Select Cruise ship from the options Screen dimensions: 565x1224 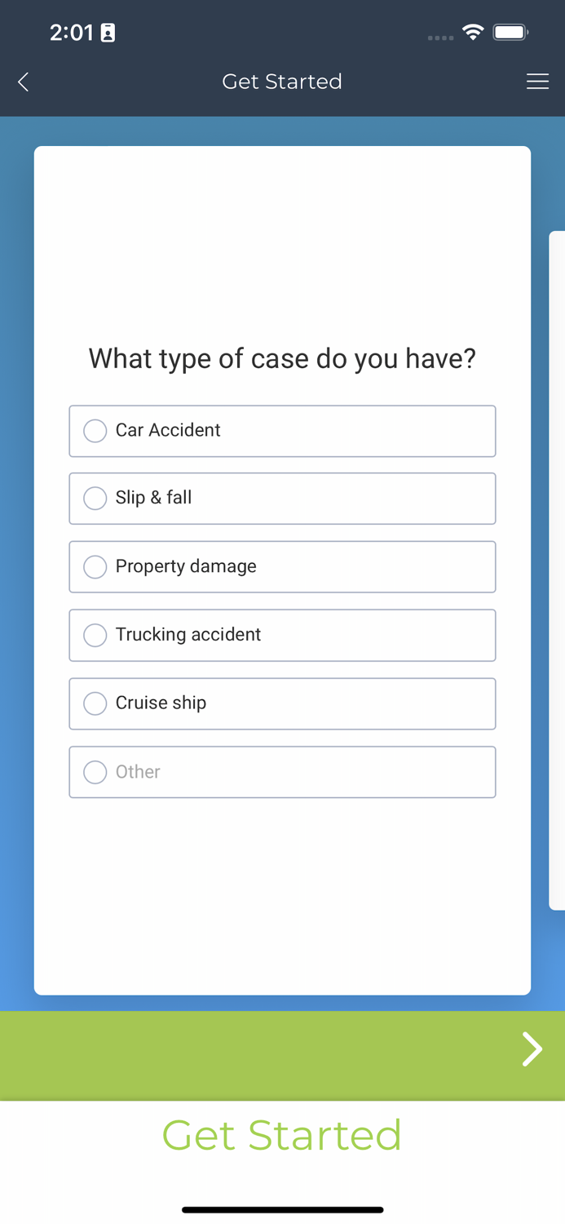(282, 703)
